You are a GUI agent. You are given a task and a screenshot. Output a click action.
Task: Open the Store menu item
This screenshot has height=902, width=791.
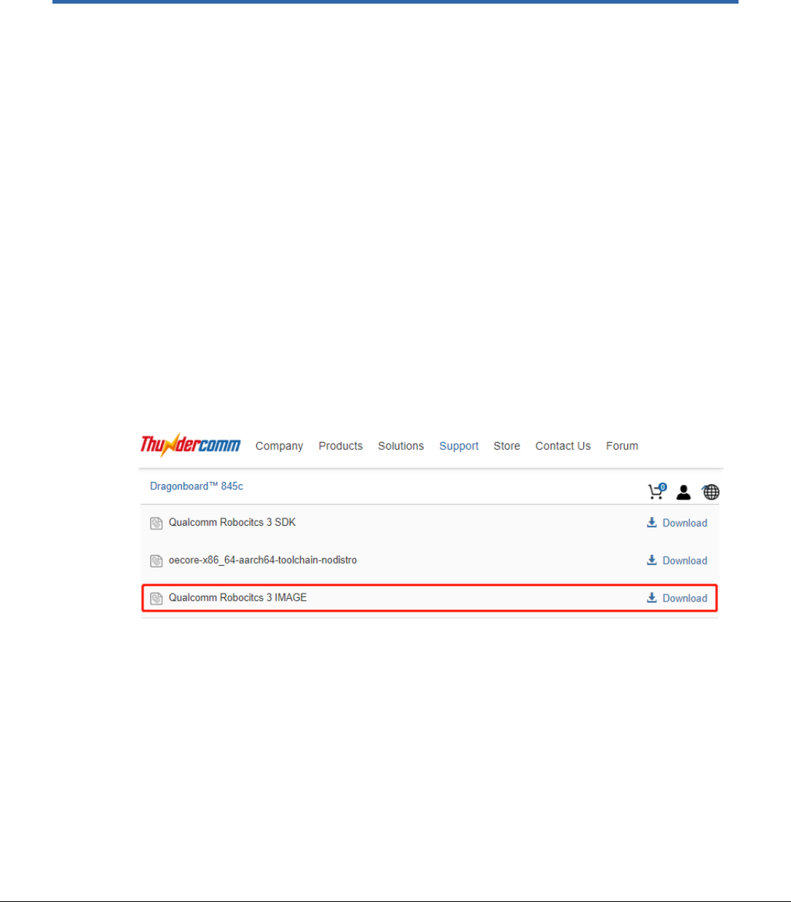point(507,446)
